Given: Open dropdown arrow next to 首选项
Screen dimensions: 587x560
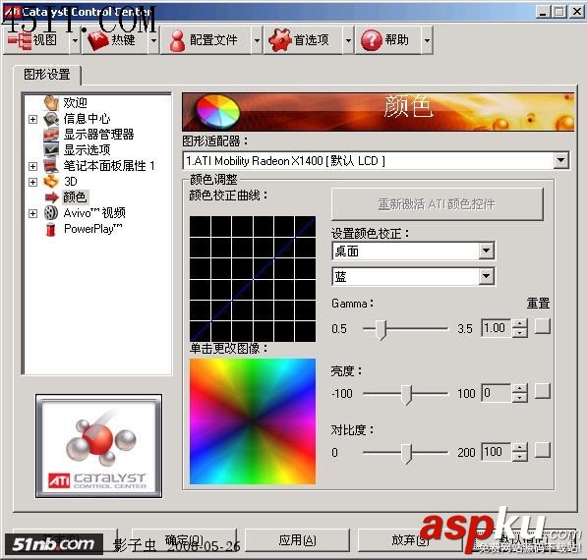Looking at the screenshot, I should click(x=348, y=40).
